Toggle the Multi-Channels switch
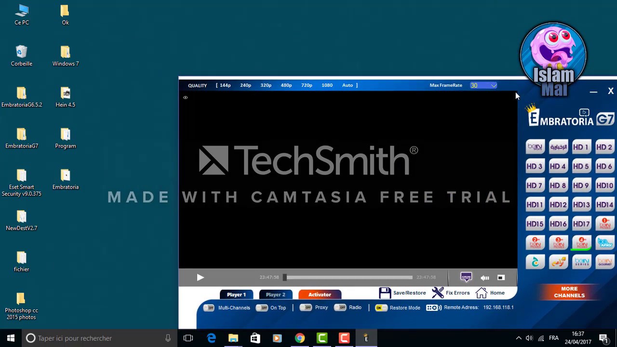The image size is (617, 347). point(209,307)
